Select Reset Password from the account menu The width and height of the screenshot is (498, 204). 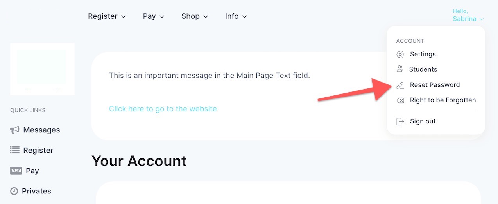coord(435,85)
